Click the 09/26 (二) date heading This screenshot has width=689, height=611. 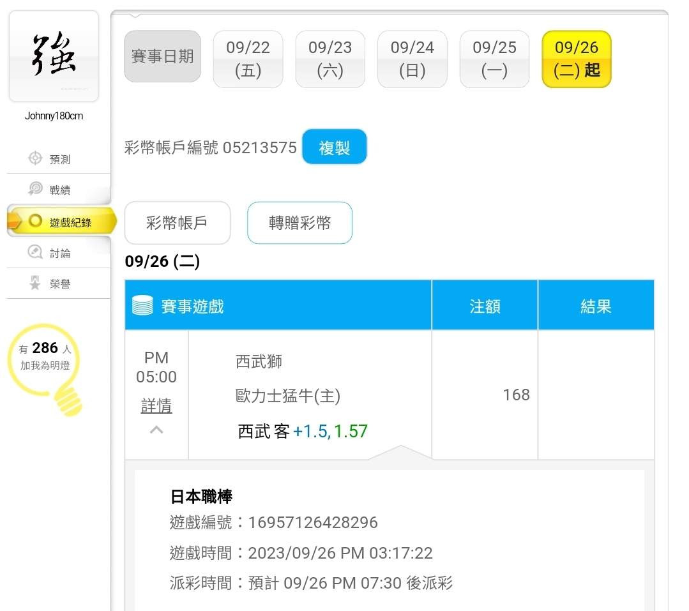[163, 261]
